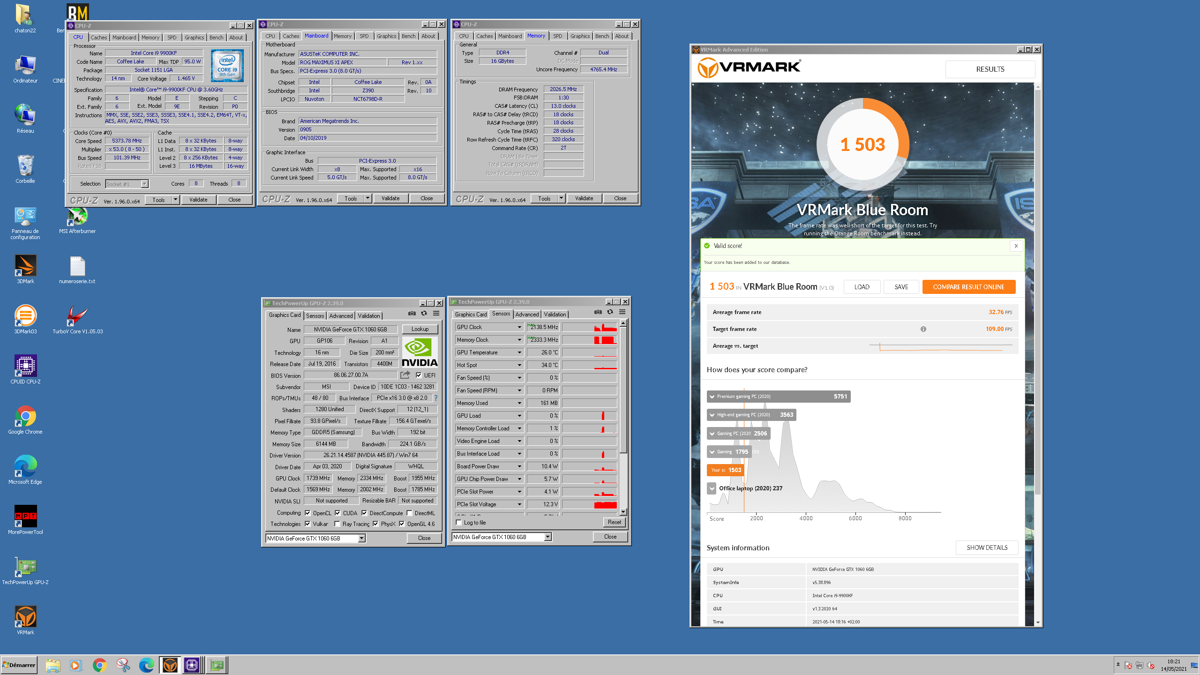The height and width of the screenshot is (675, 1200).
Task: Launch TechPowerUp GPU-Z desktop shortcut
Action: [x=25, y=570]
